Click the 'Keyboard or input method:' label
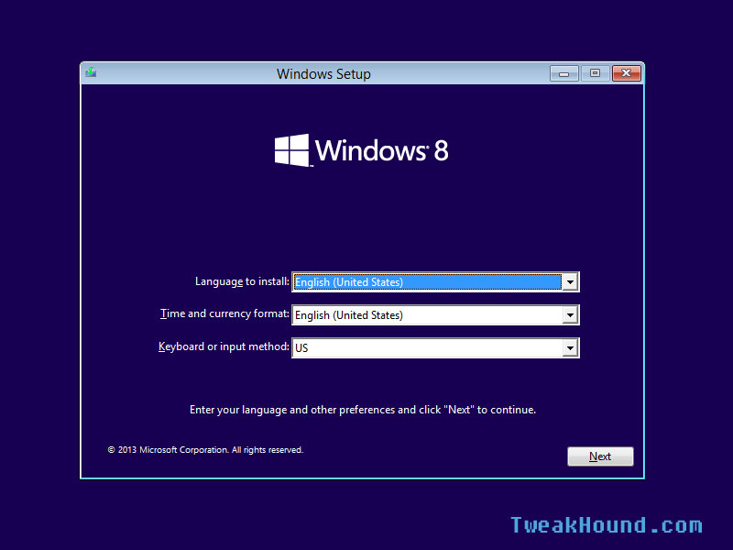Image resolution: width=733 pixels, height=550 pixels. pyautogui.click(x=224, y=346)
